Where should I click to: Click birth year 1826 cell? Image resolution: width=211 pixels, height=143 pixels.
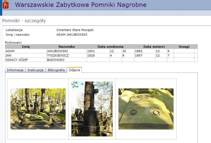[98, 55]
